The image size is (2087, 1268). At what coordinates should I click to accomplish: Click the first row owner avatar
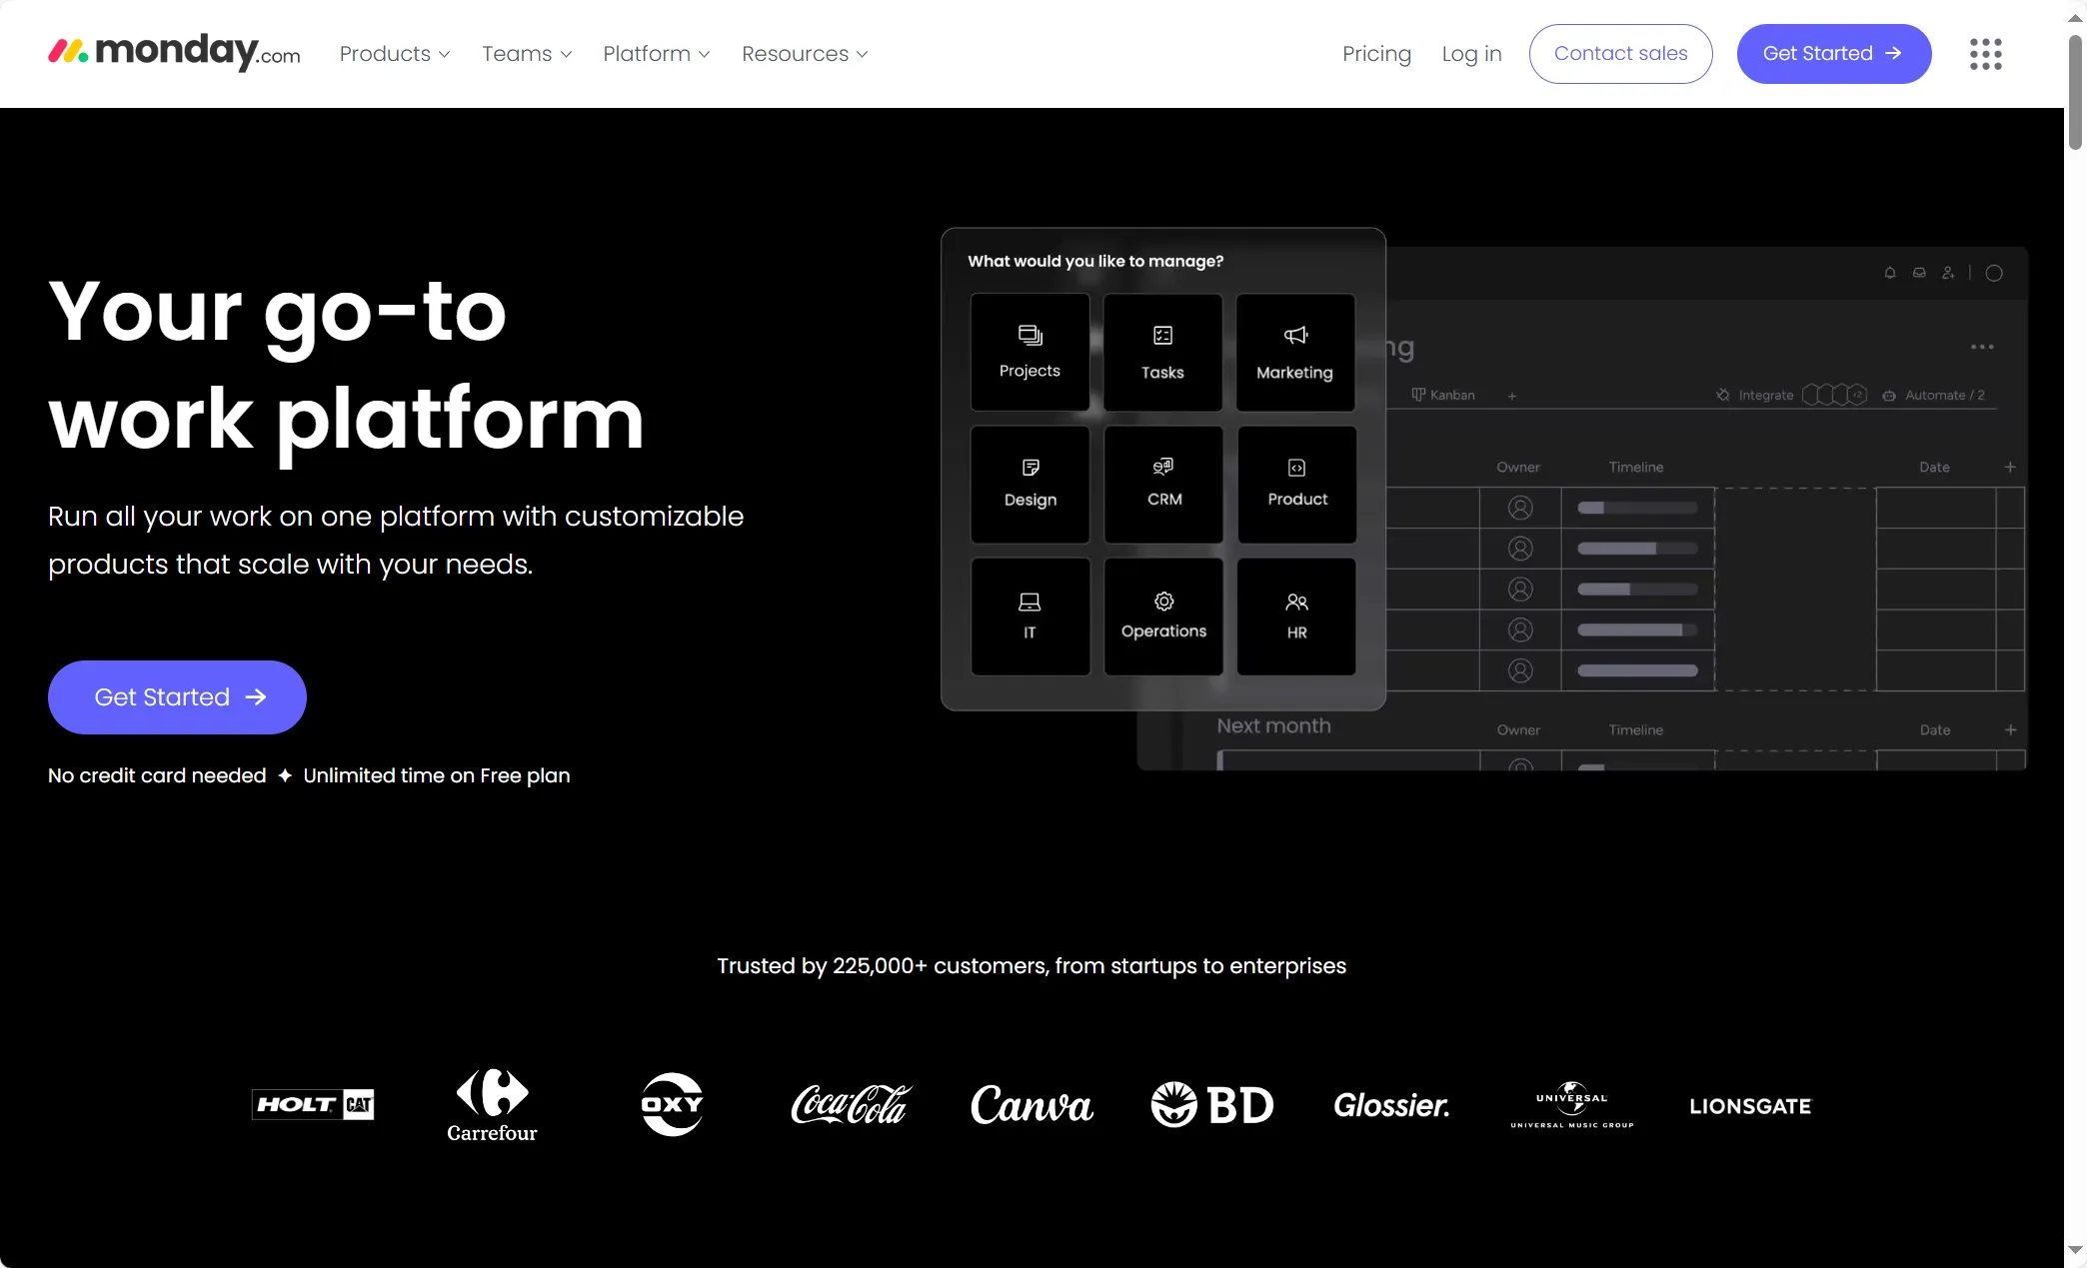pyautogui.click(x=1520, y=508)
